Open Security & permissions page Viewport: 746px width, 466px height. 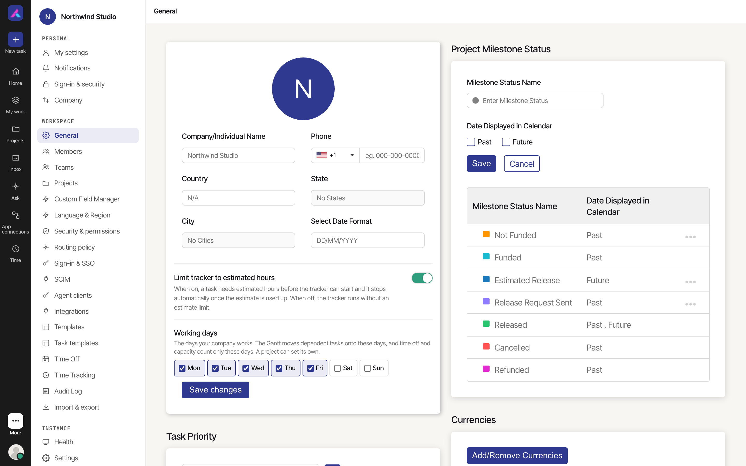(88, 231)
